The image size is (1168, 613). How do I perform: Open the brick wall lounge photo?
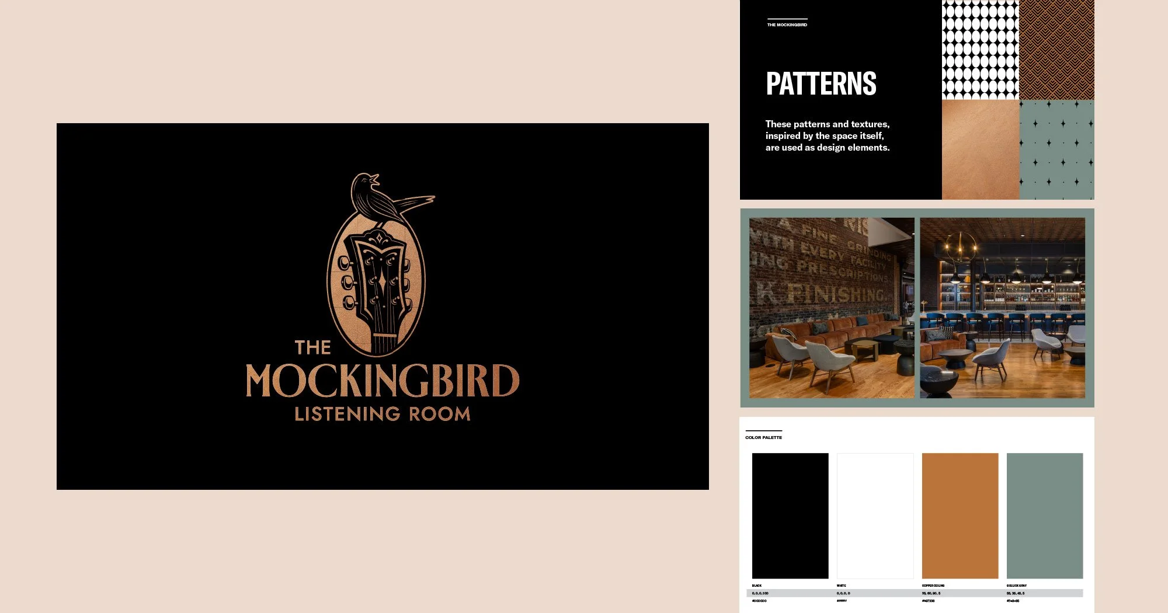[832, 308]
